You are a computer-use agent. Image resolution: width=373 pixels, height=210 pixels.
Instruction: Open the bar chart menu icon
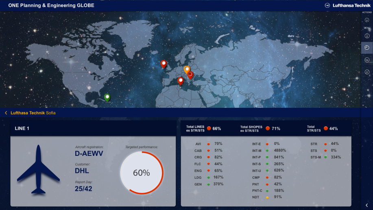pyautogui.click(x=367, y=60)
